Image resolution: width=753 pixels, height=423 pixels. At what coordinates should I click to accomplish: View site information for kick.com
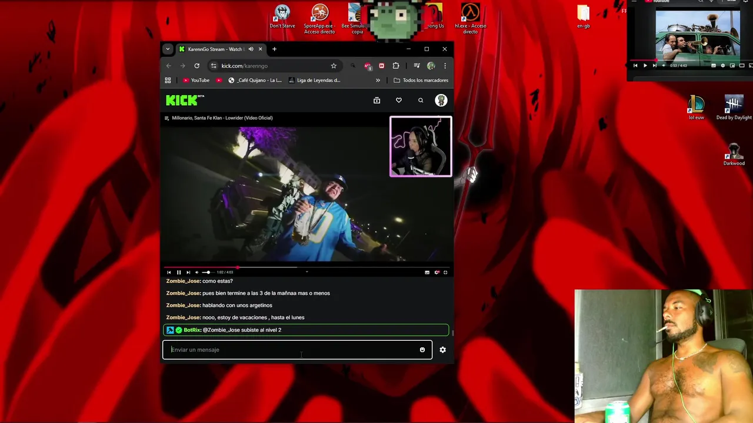pyautogui.click(x=214, y=66)
